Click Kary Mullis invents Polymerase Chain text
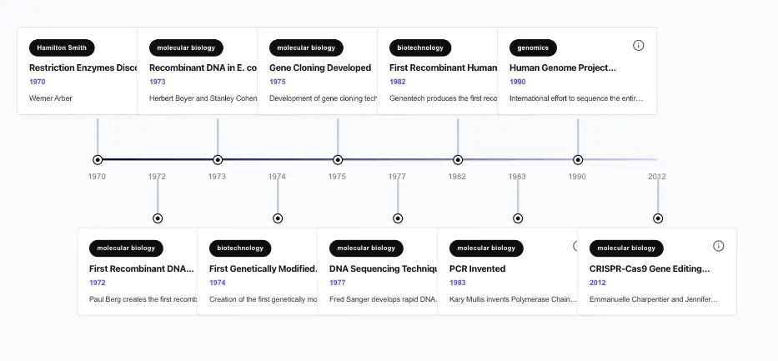778x361 pixels. (x=513, y=299)
